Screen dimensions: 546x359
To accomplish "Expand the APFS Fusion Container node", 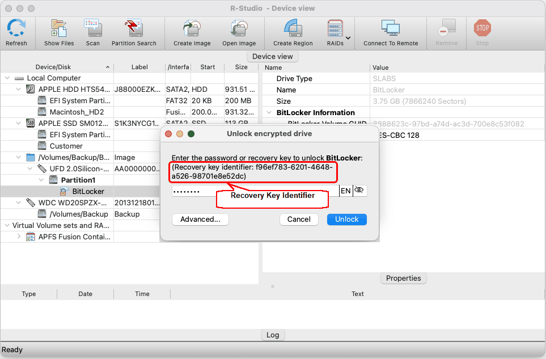I will click(x=19, y=236).
